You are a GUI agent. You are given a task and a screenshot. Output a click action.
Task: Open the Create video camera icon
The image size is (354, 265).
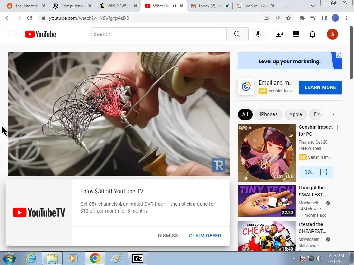point(279,34)
